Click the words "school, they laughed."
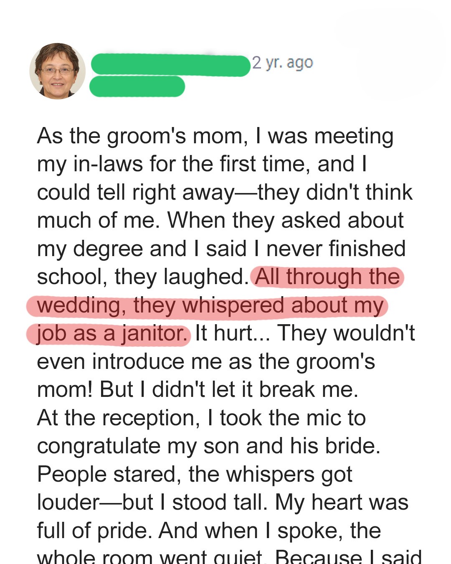Viewport: 451px width, 564px height. point(143,277)
